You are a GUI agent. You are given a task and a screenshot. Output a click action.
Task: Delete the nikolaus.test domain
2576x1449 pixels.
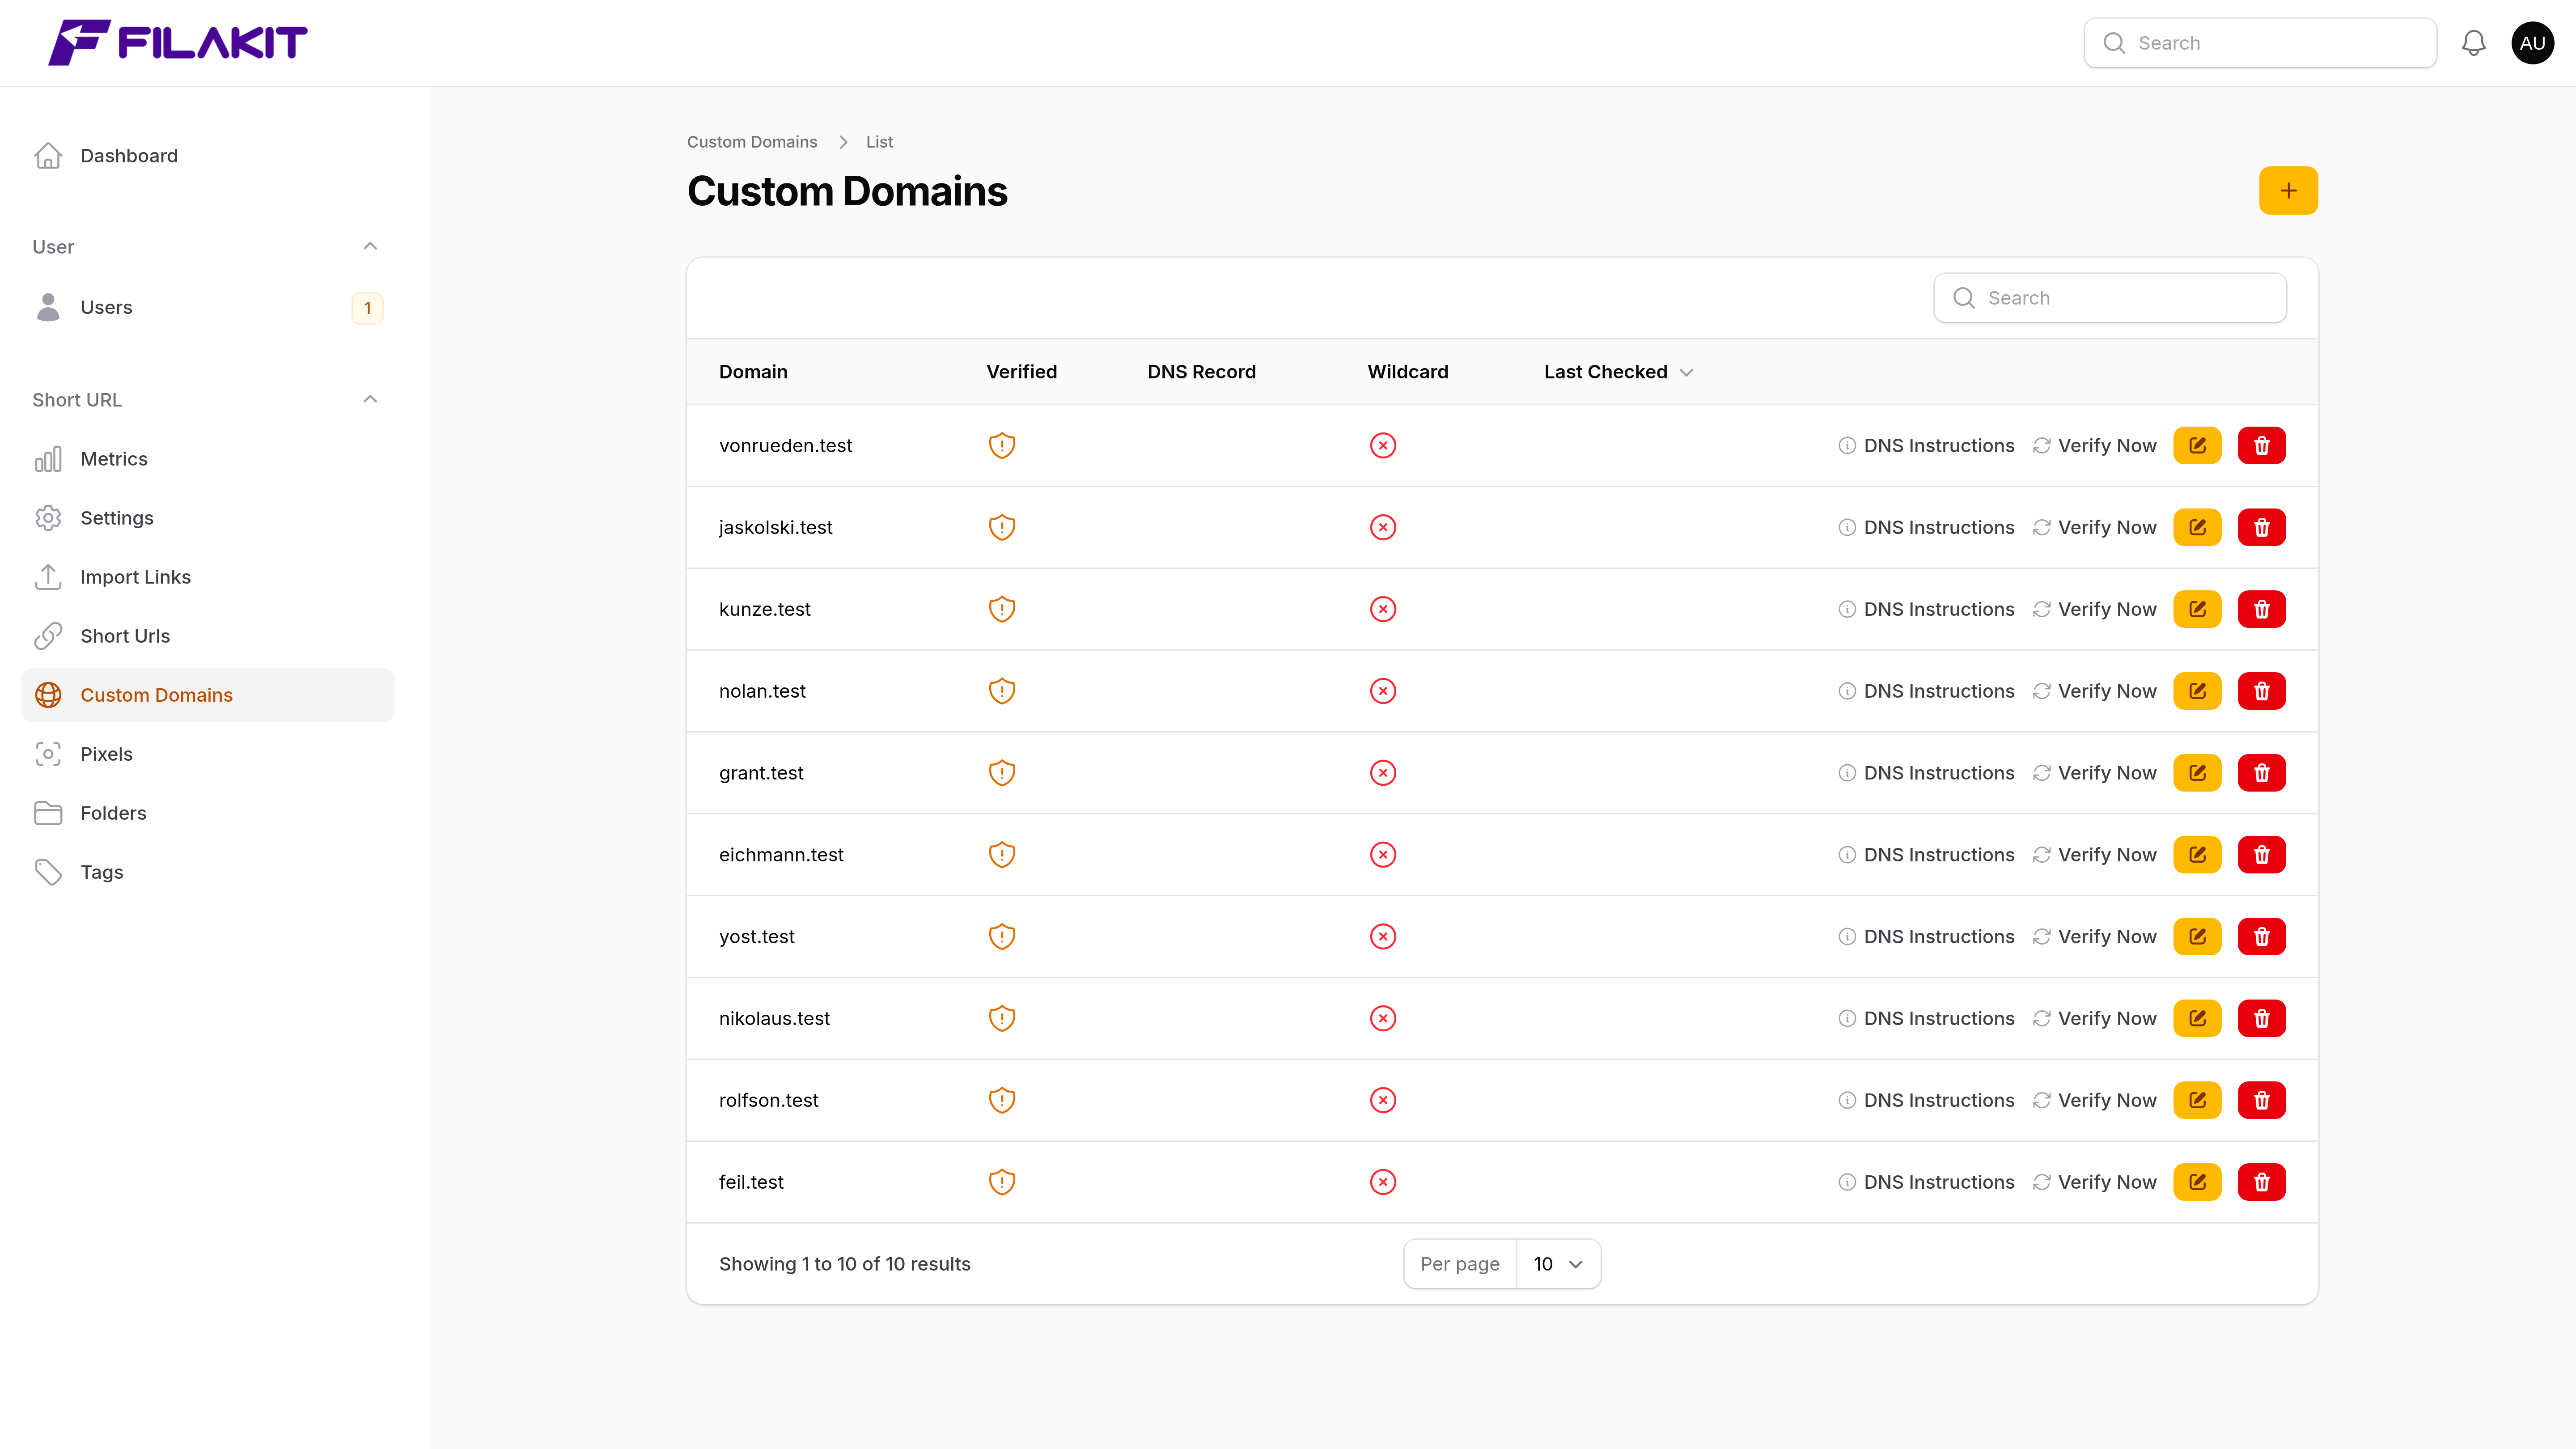[2261, 1018]
